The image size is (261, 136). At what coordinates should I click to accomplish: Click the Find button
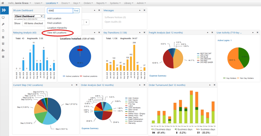pyautogui.click(x=76, y=11)
